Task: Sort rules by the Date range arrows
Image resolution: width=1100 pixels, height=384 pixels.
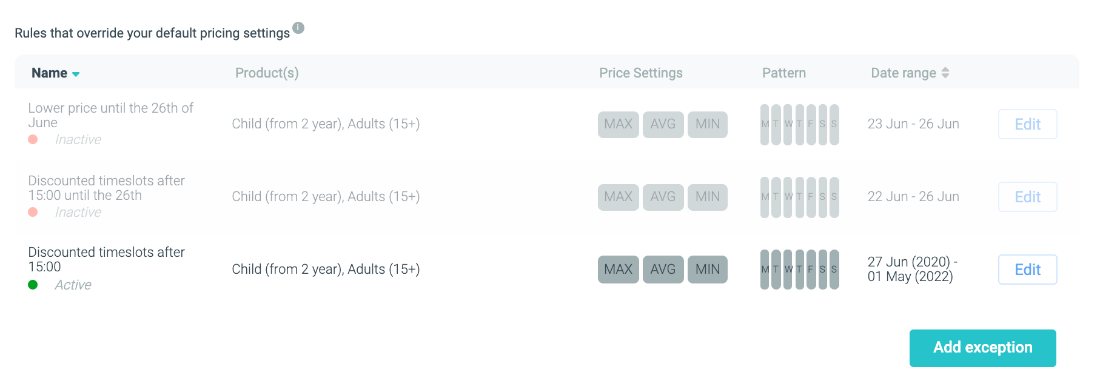Action: coord(945,73)
